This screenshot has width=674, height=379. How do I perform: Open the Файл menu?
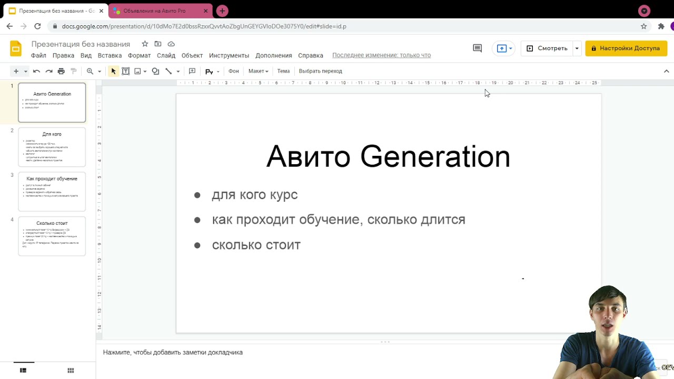pos(38,55)
